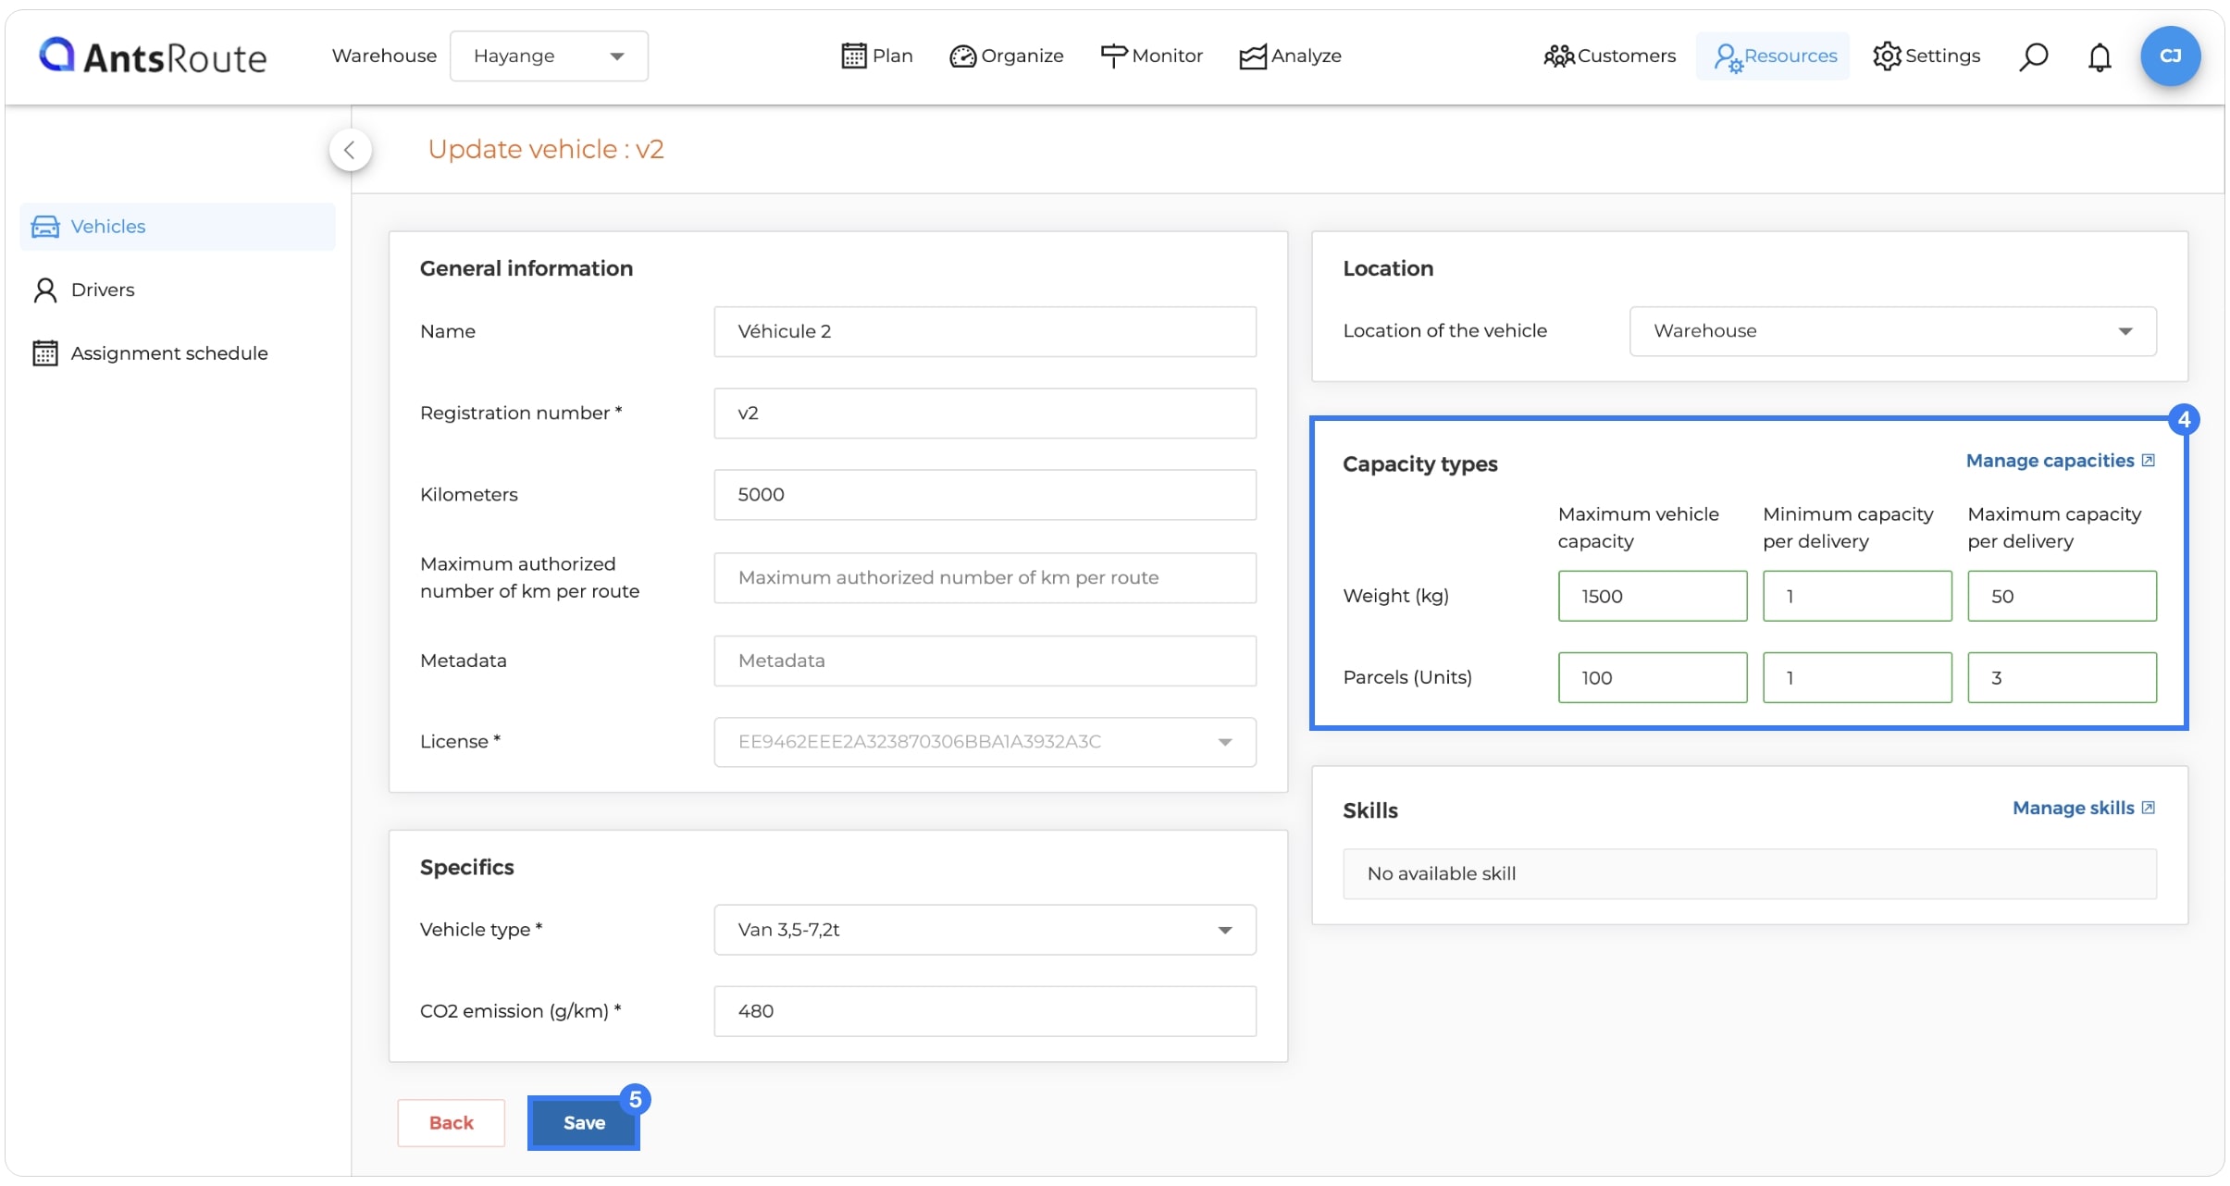Click the Assignment schedule calendar icon
This screenshot has width=2230, height=1186.
point(44,353)
